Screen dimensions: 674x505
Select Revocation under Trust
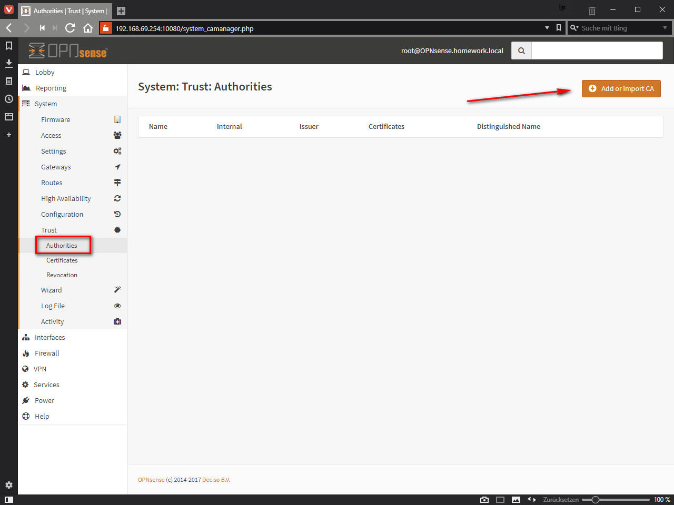coord(62,275)
